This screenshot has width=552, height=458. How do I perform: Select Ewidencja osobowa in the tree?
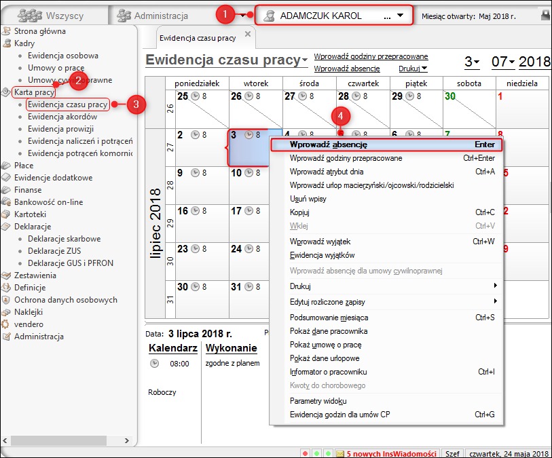pyautogui.click(x=63, y=56)
